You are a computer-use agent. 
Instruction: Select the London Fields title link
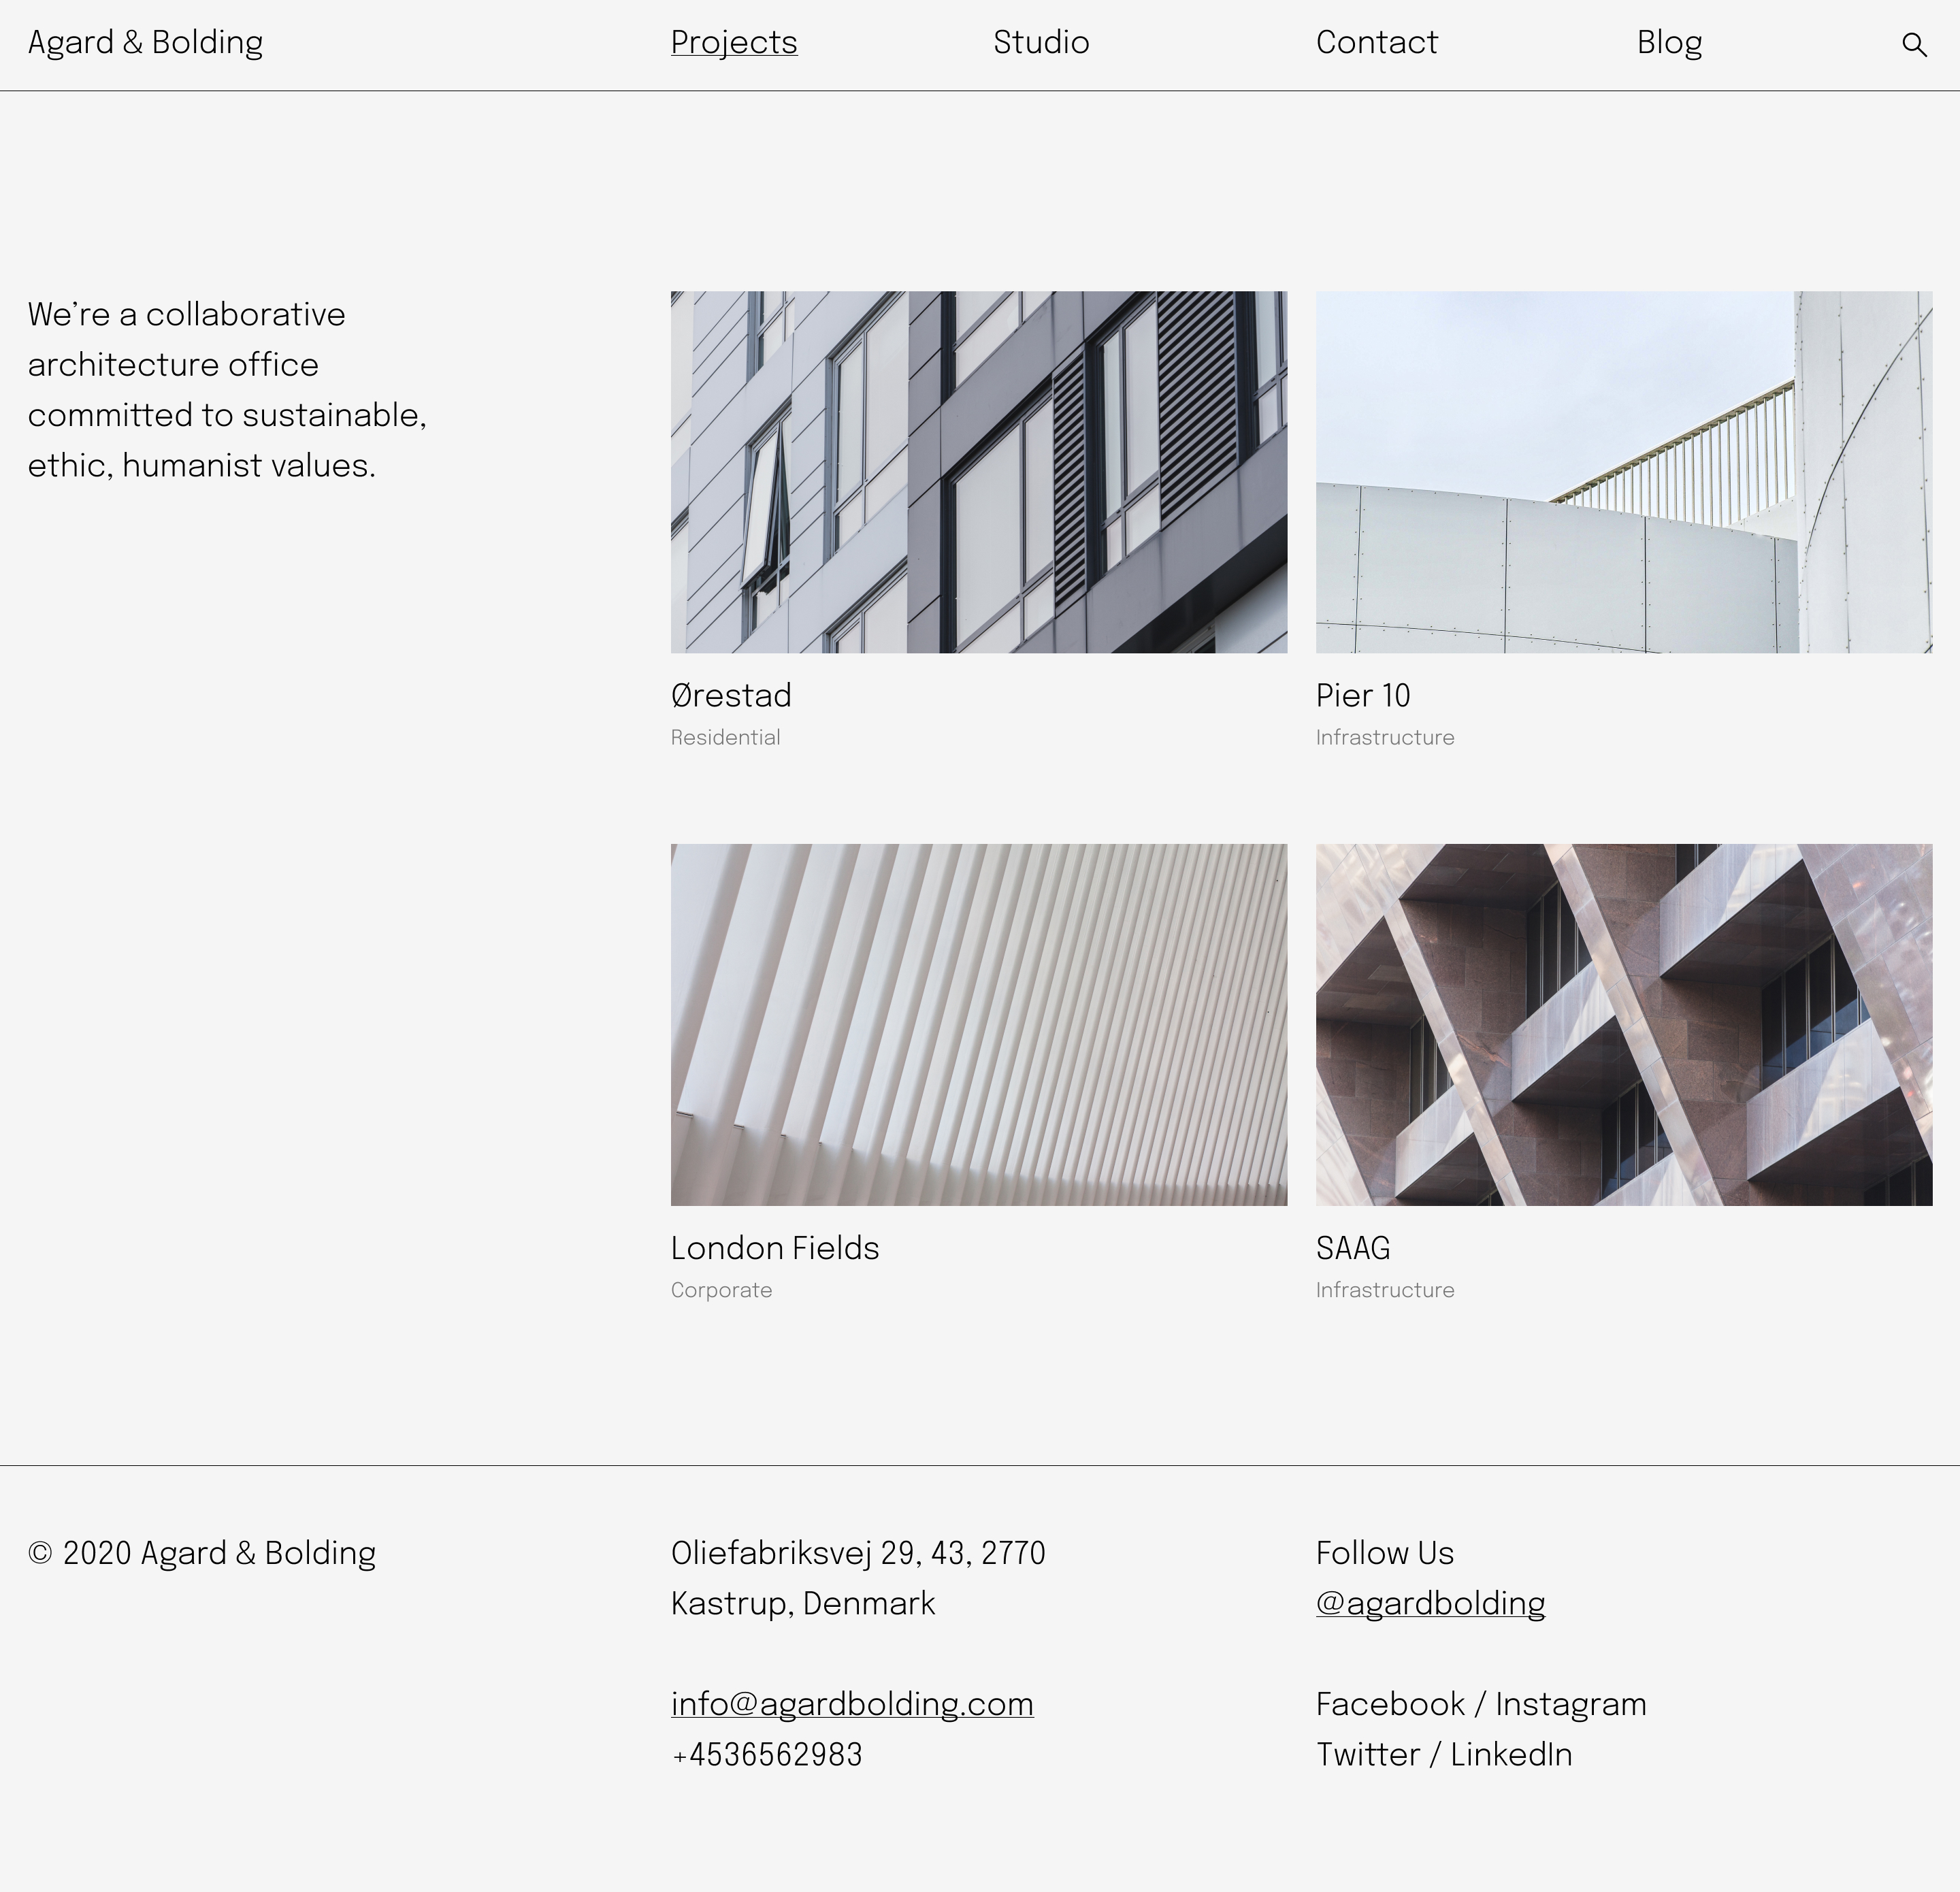tap(774, 1248)
